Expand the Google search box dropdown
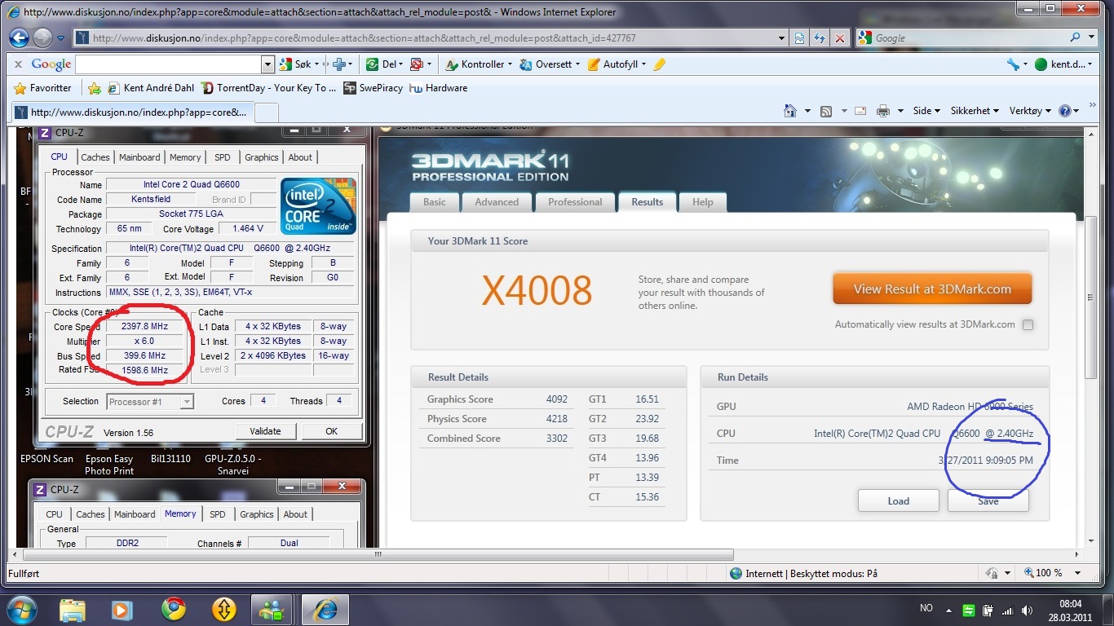The image size is (1114, 626). (267, 64)
